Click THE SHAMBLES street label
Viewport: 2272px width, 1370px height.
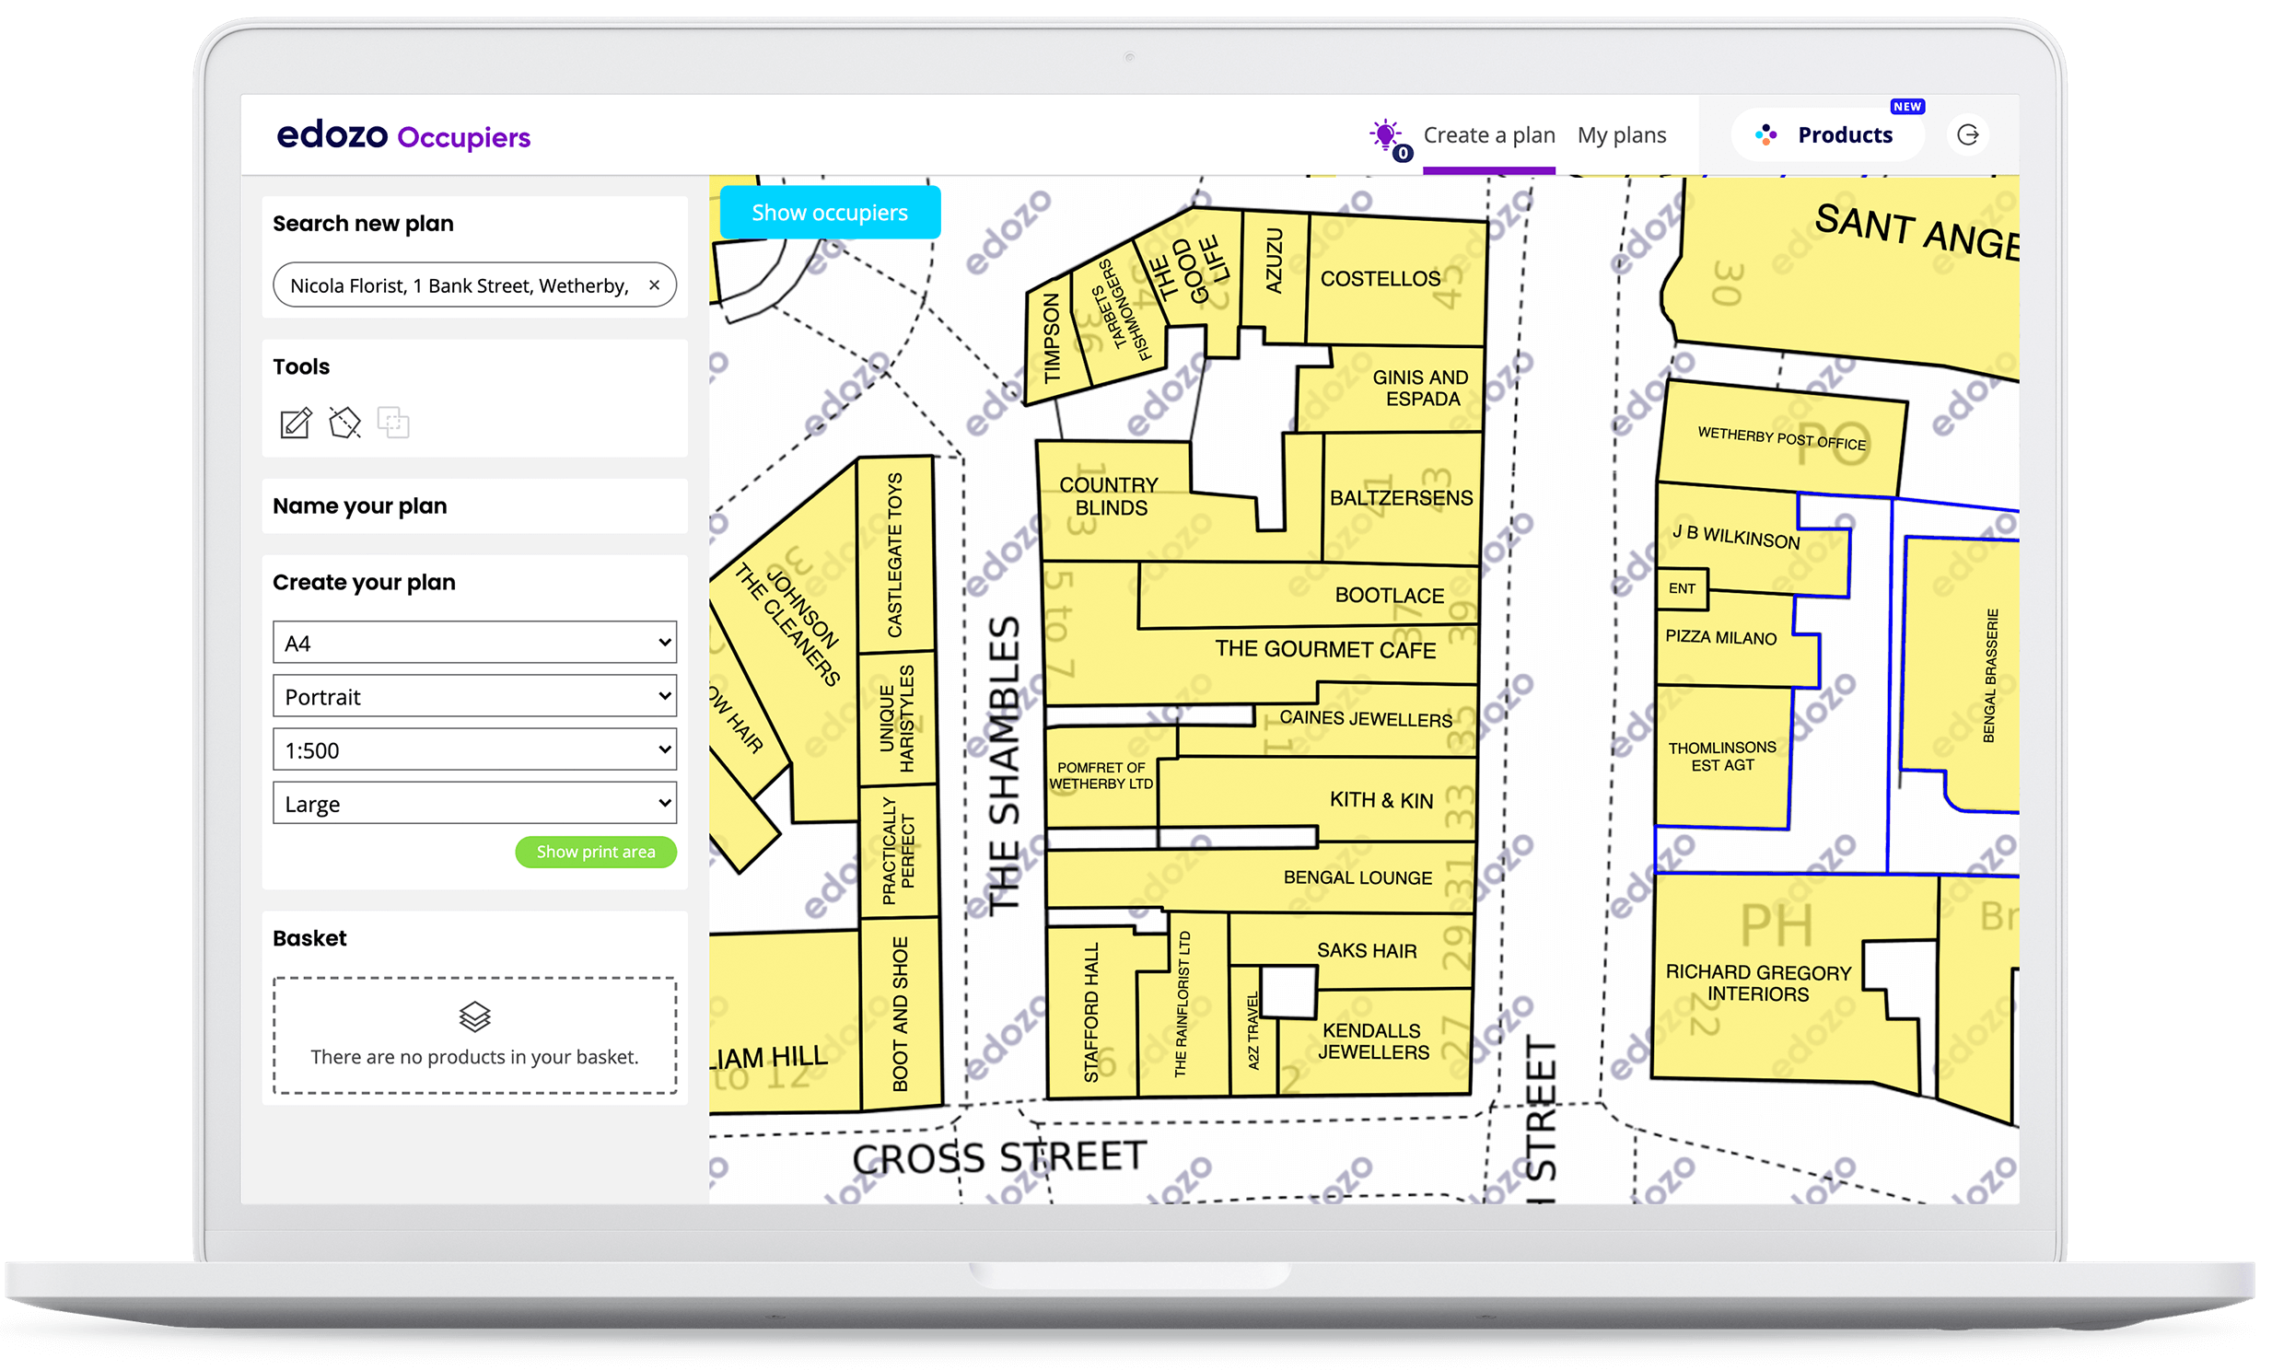(x=1004, y=765)
